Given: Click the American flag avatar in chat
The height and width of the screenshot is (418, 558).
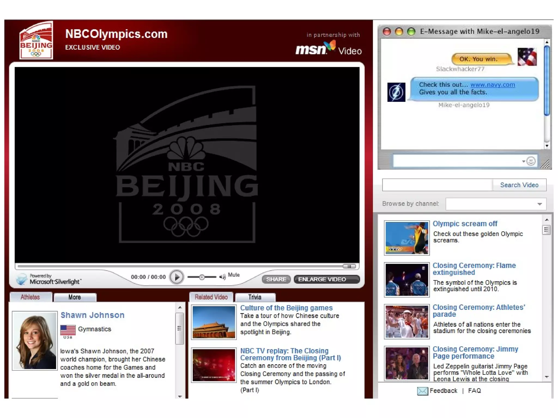Looking at the screenshot, I should 527,57.
